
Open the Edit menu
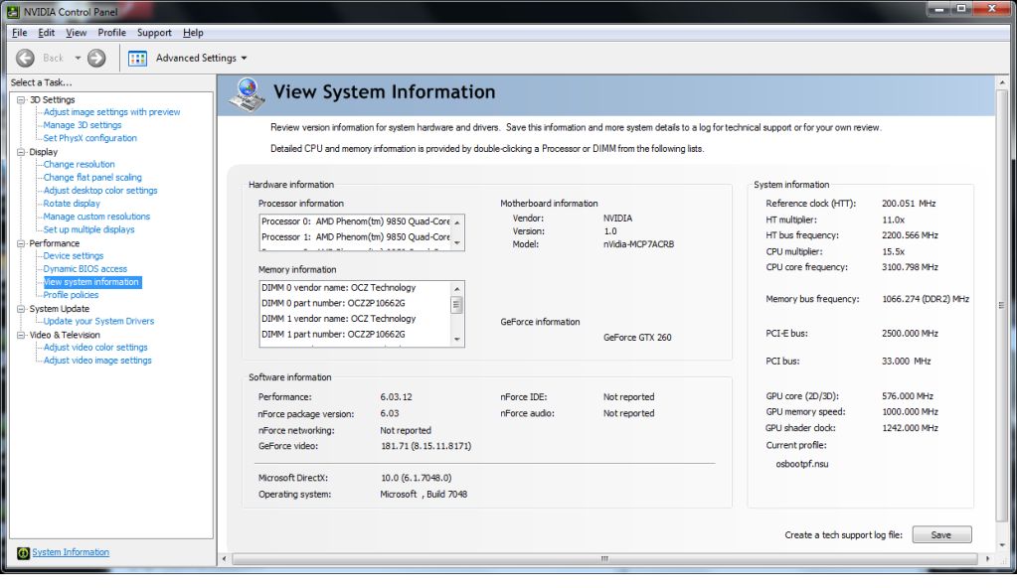46,33
